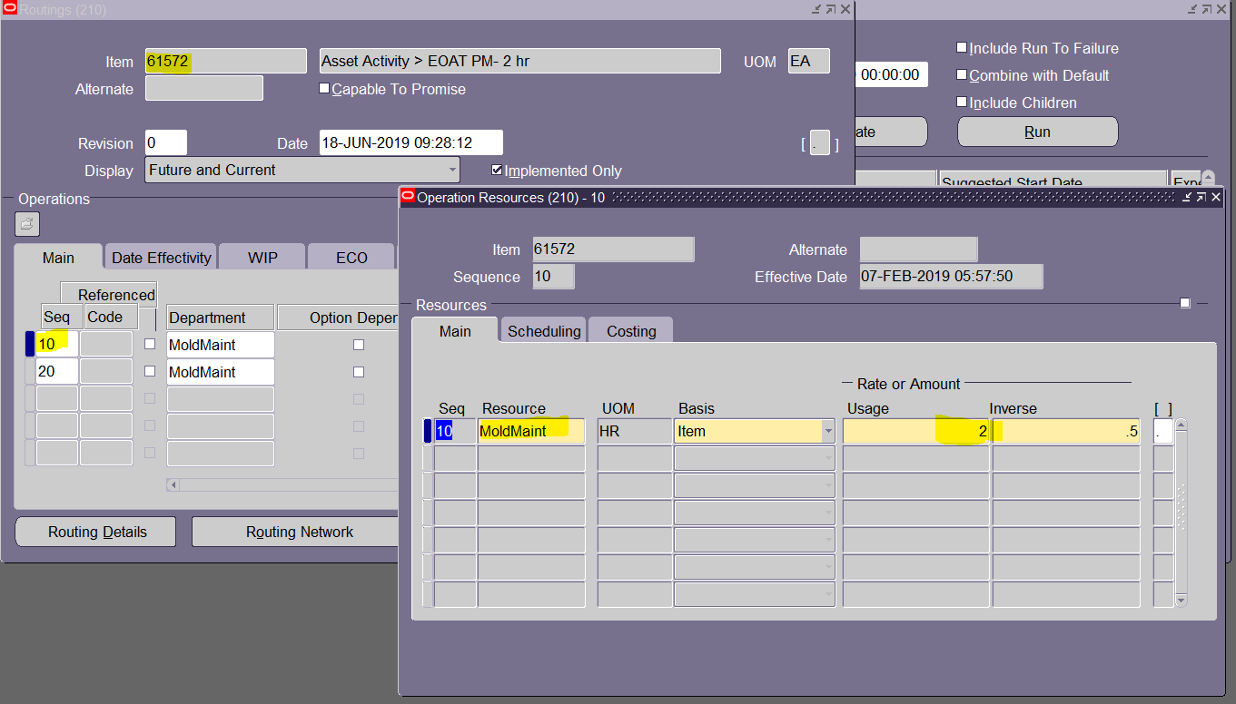Screen dimensions: 1236x704
Task: Click the Effective Date field in Operation Resources
Action: 951,277
